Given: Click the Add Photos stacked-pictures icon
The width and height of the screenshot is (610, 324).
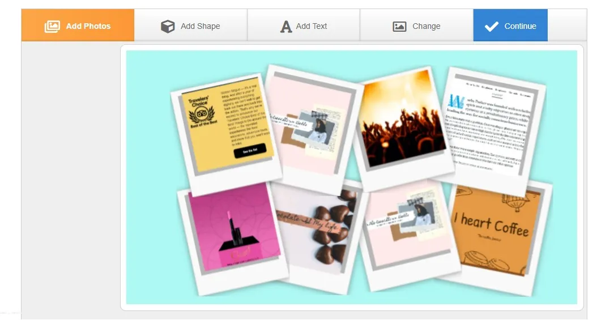Looking at the screenshot, I should click(52, 27).
